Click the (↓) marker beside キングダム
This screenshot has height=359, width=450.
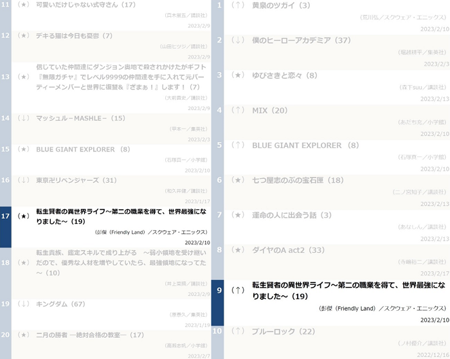[24, 304]
